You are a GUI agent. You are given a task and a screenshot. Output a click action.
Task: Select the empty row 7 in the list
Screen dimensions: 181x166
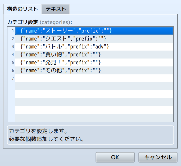94,79
